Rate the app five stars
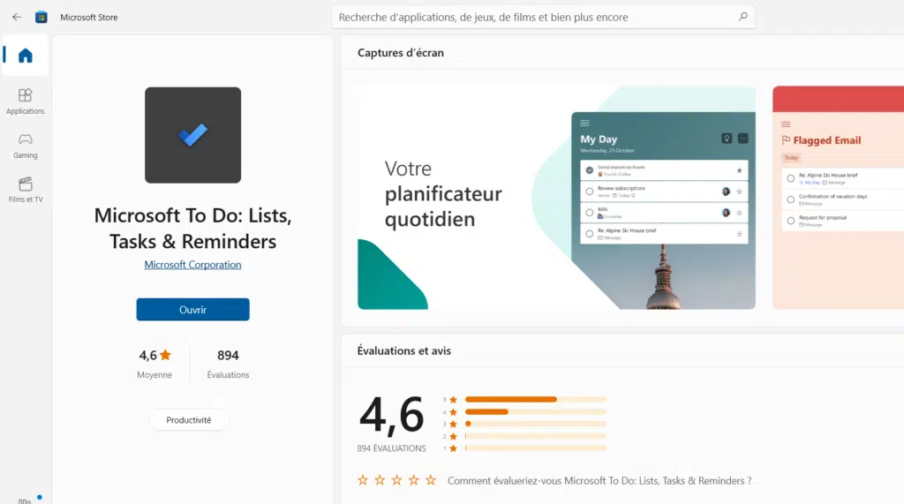This screenshot has height=504, width=904. 431,480
